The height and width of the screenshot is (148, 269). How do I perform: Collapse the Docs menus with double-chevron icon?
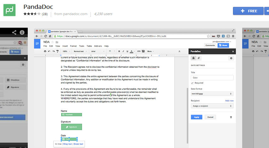[179, 51]
